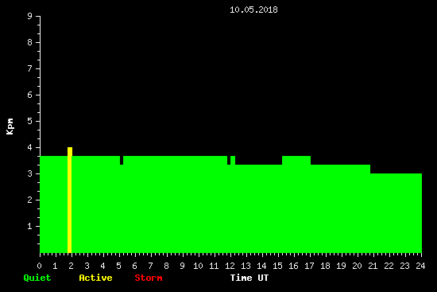The width and height of the screenshot is (437, 292).
Task: Click the yellow Active legend label
Action: point(95,278)
